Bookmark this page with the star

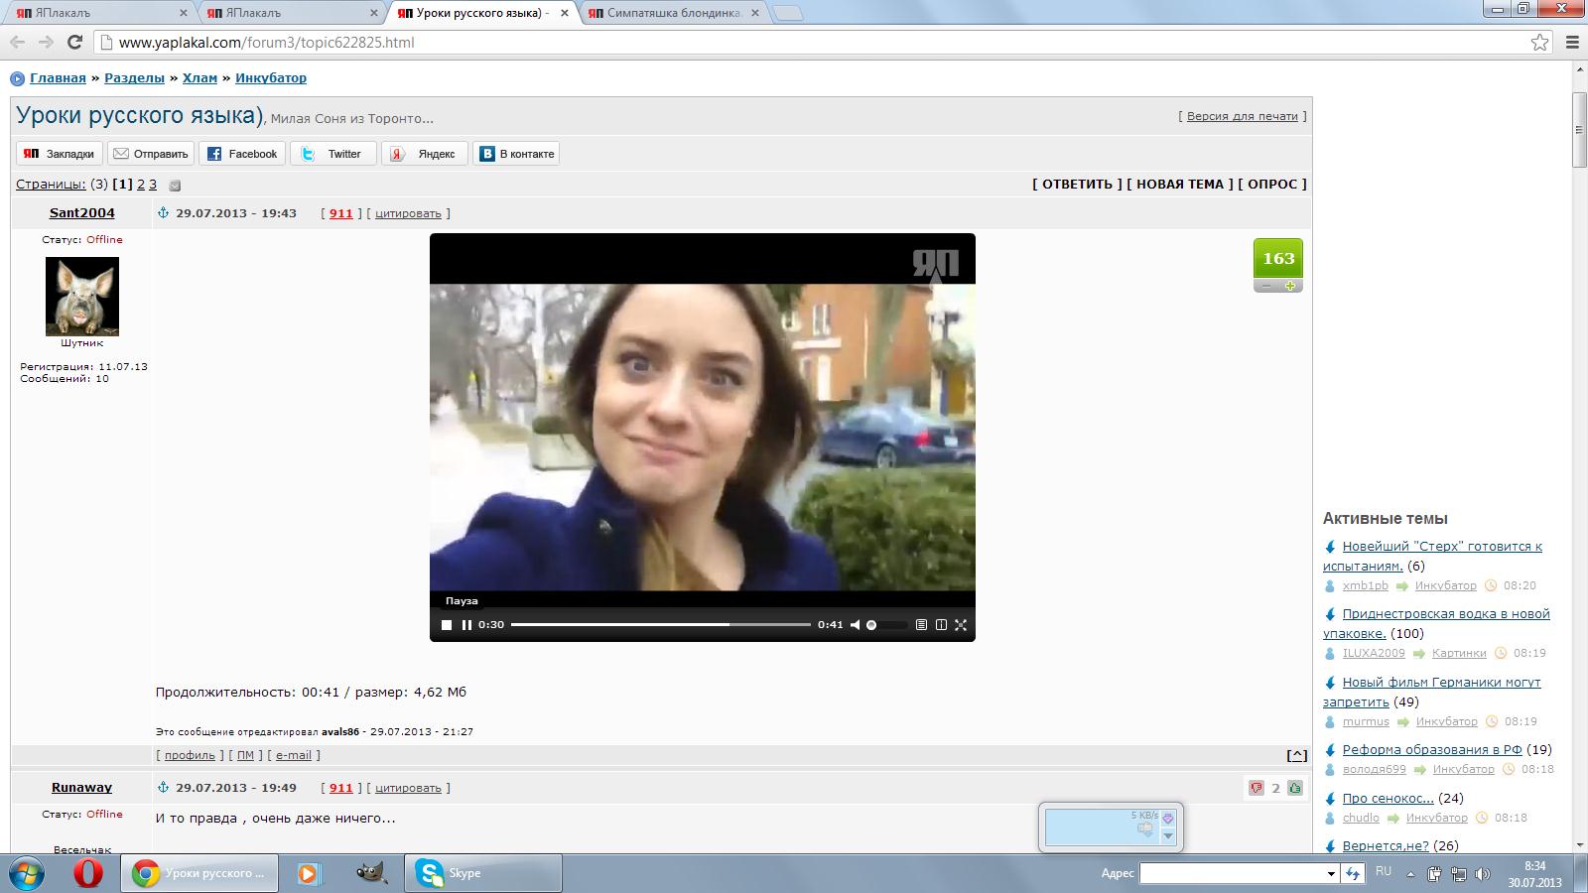[1539, 42]
